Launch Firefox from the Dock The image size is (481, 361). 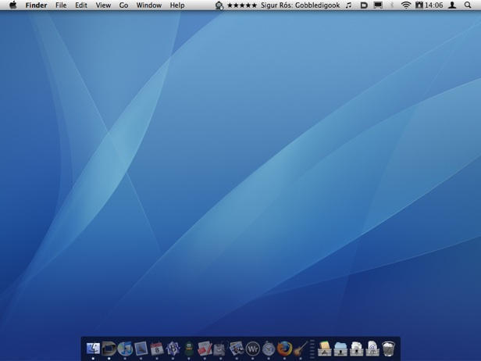point(284,348)
